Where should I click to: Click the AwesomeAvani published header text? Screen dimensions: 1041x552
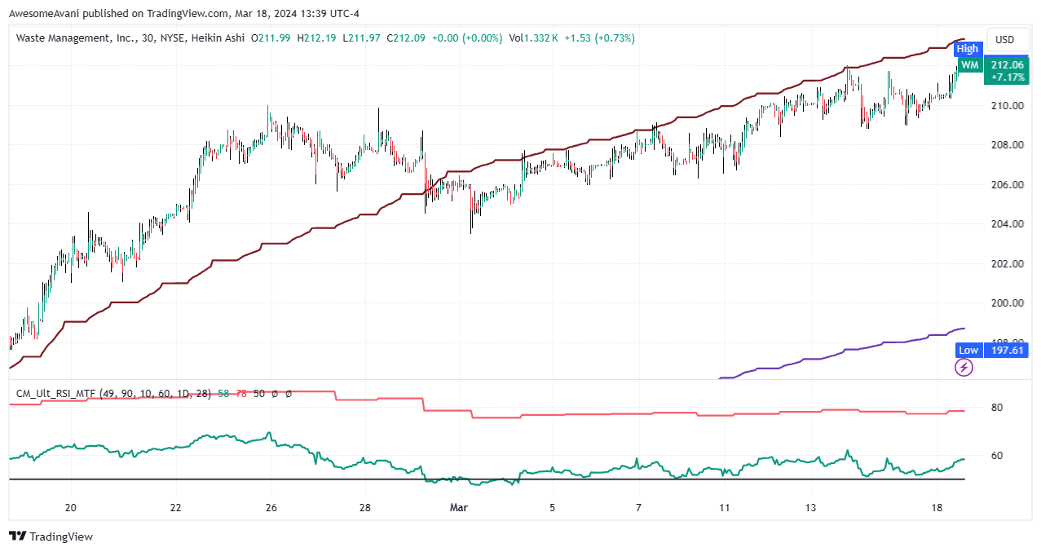184,14
